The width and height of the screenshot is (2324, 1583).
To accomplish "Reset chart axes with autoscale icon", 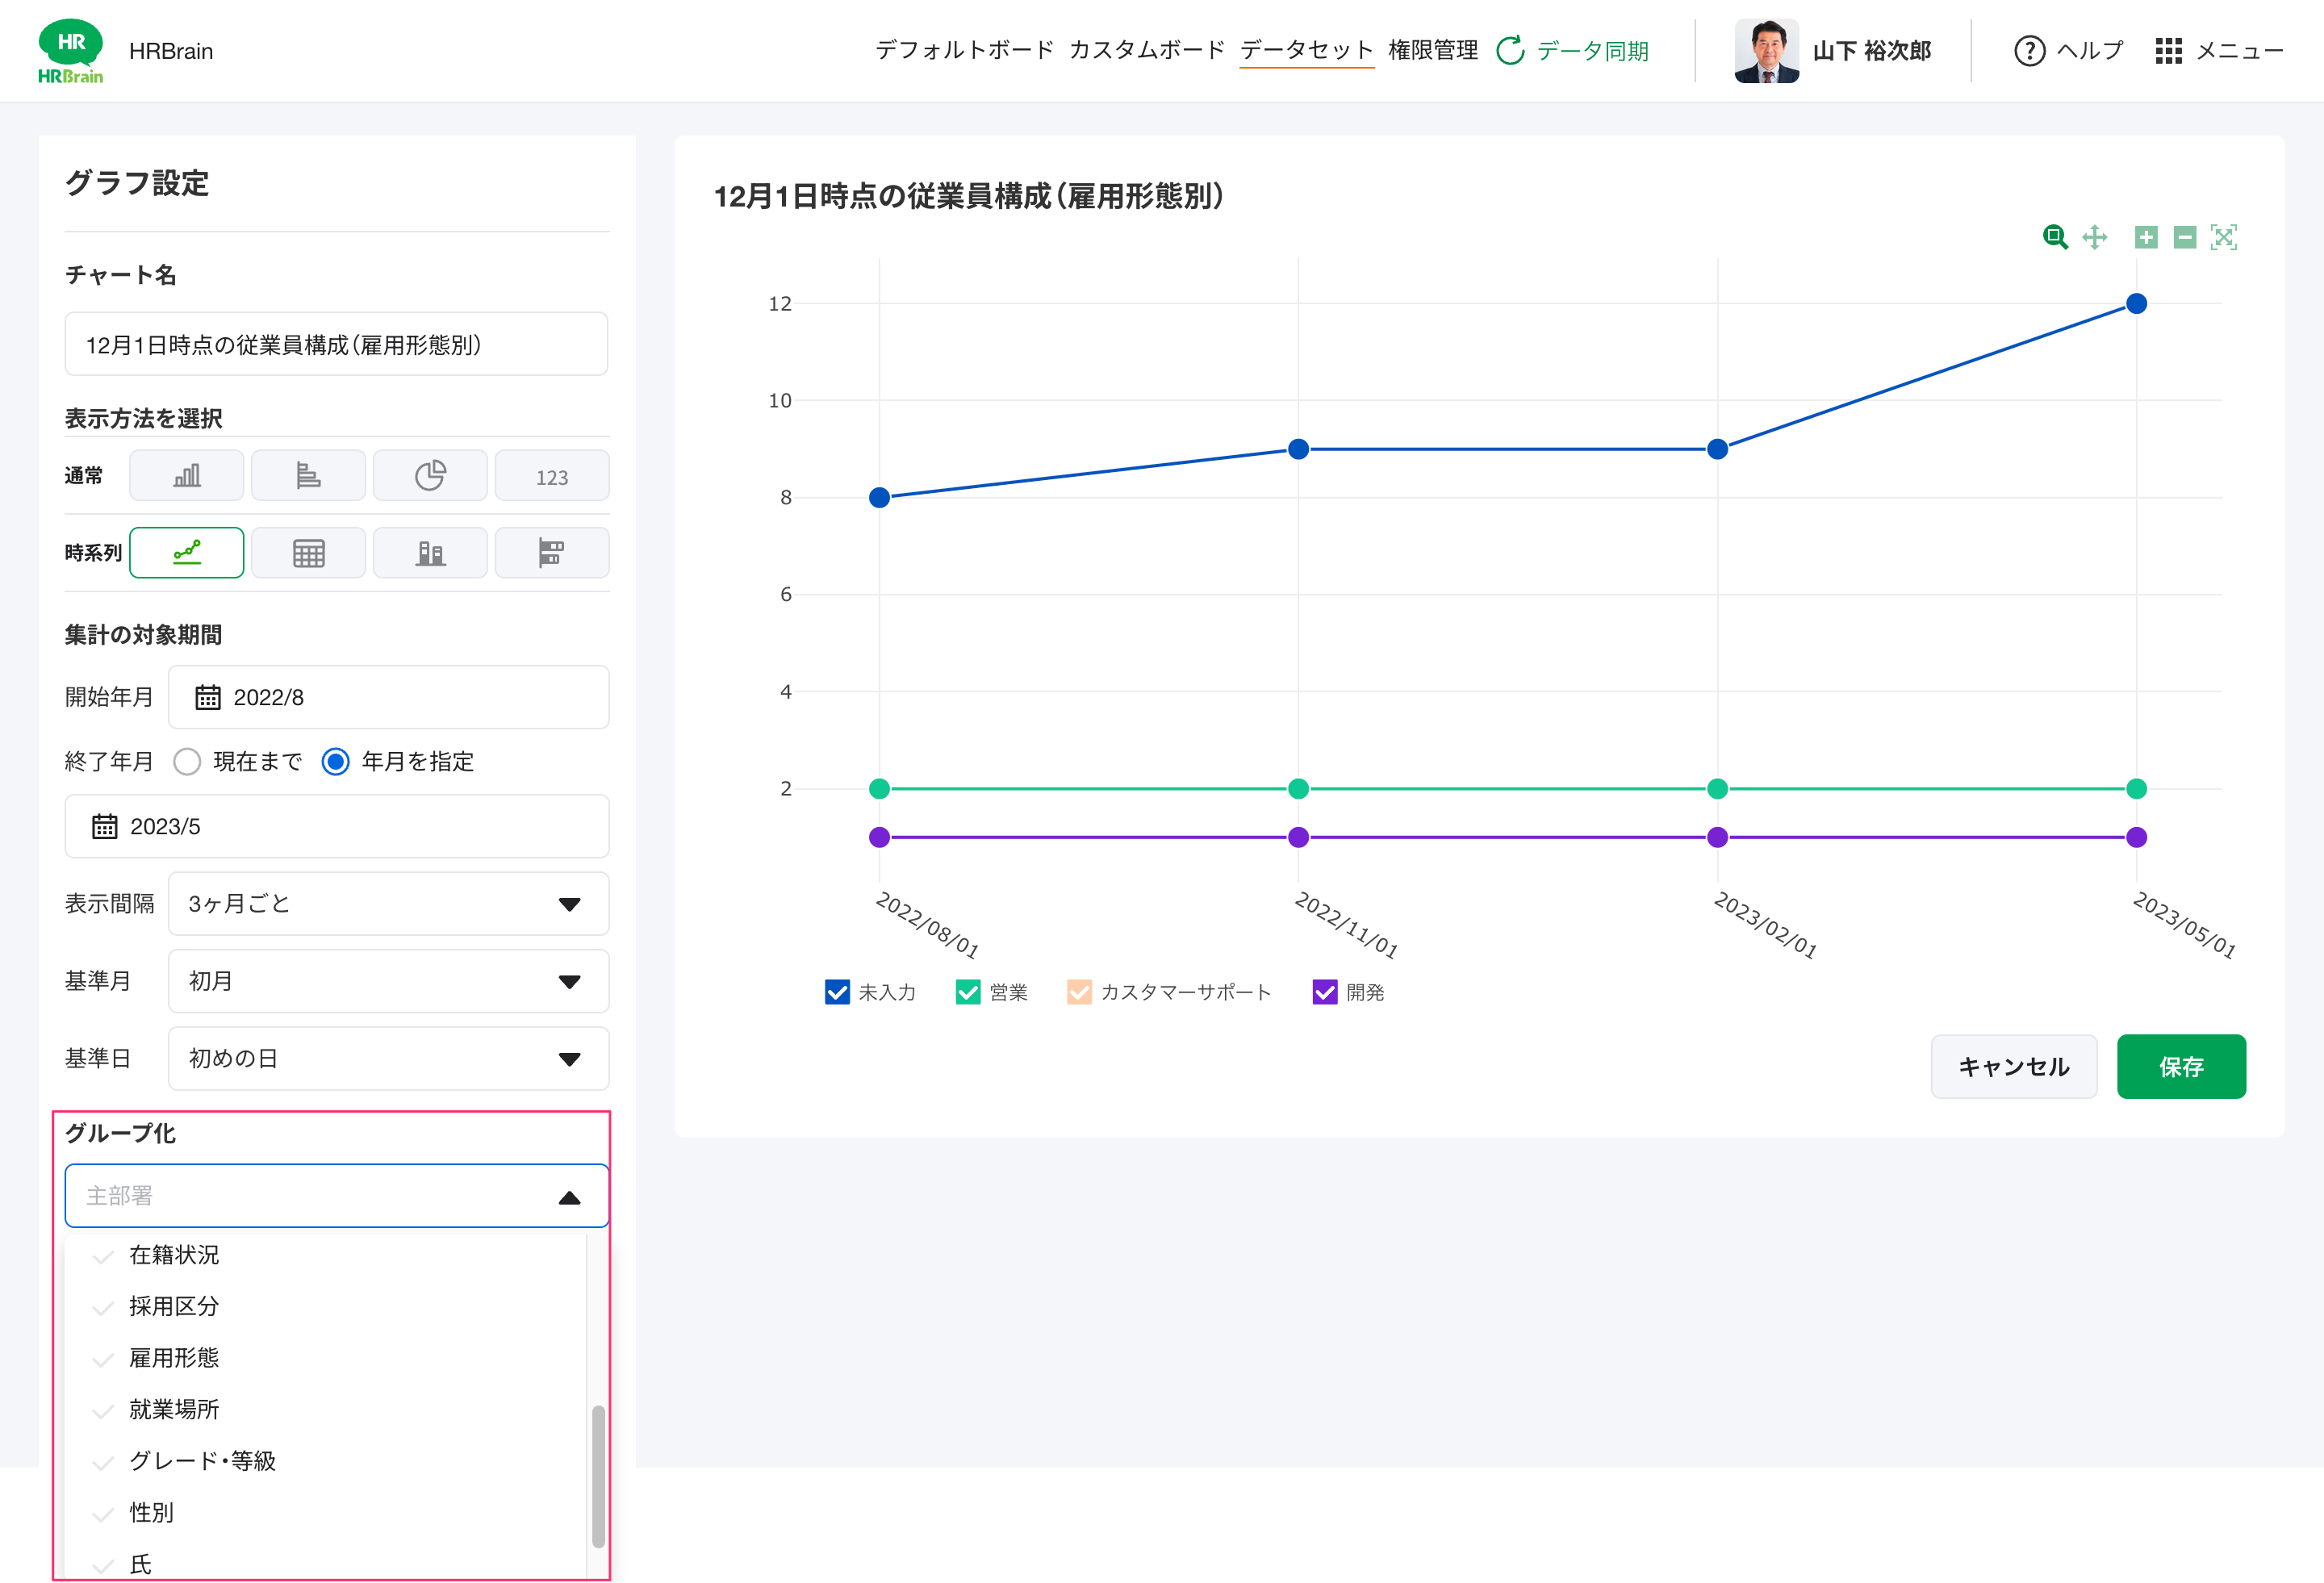I will [2223, 237].
